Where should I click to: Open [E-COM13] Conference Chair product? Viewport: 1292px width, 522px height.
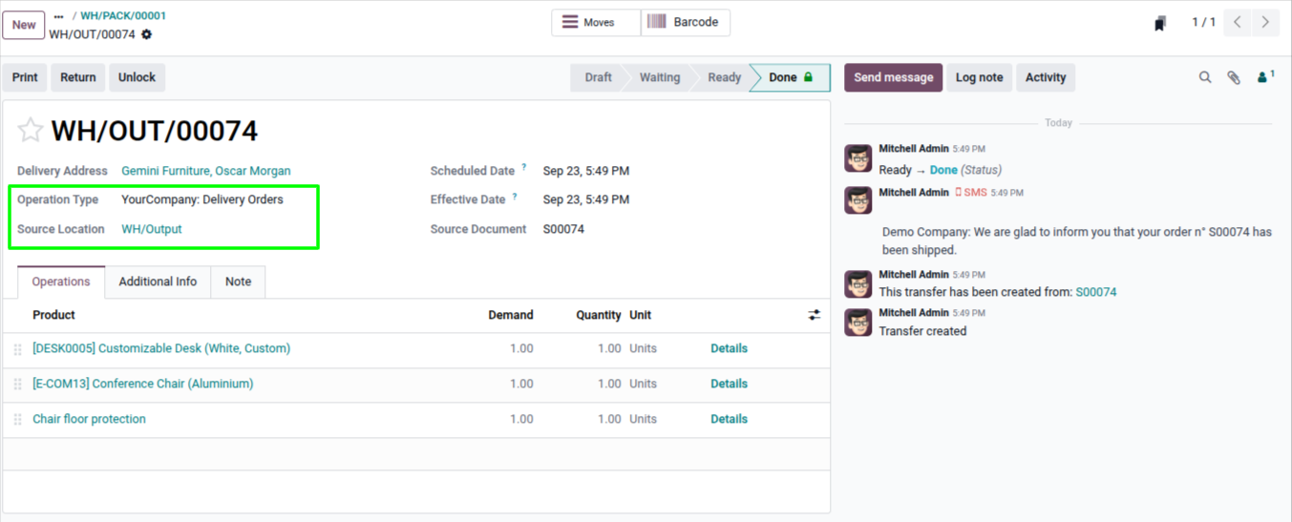(x=143, y=384)
